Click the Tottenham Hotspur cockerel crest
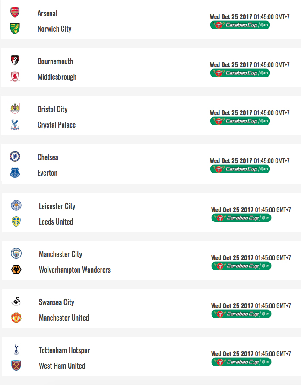301x385 pixels. pyautogui.click(x=16, y=350)
